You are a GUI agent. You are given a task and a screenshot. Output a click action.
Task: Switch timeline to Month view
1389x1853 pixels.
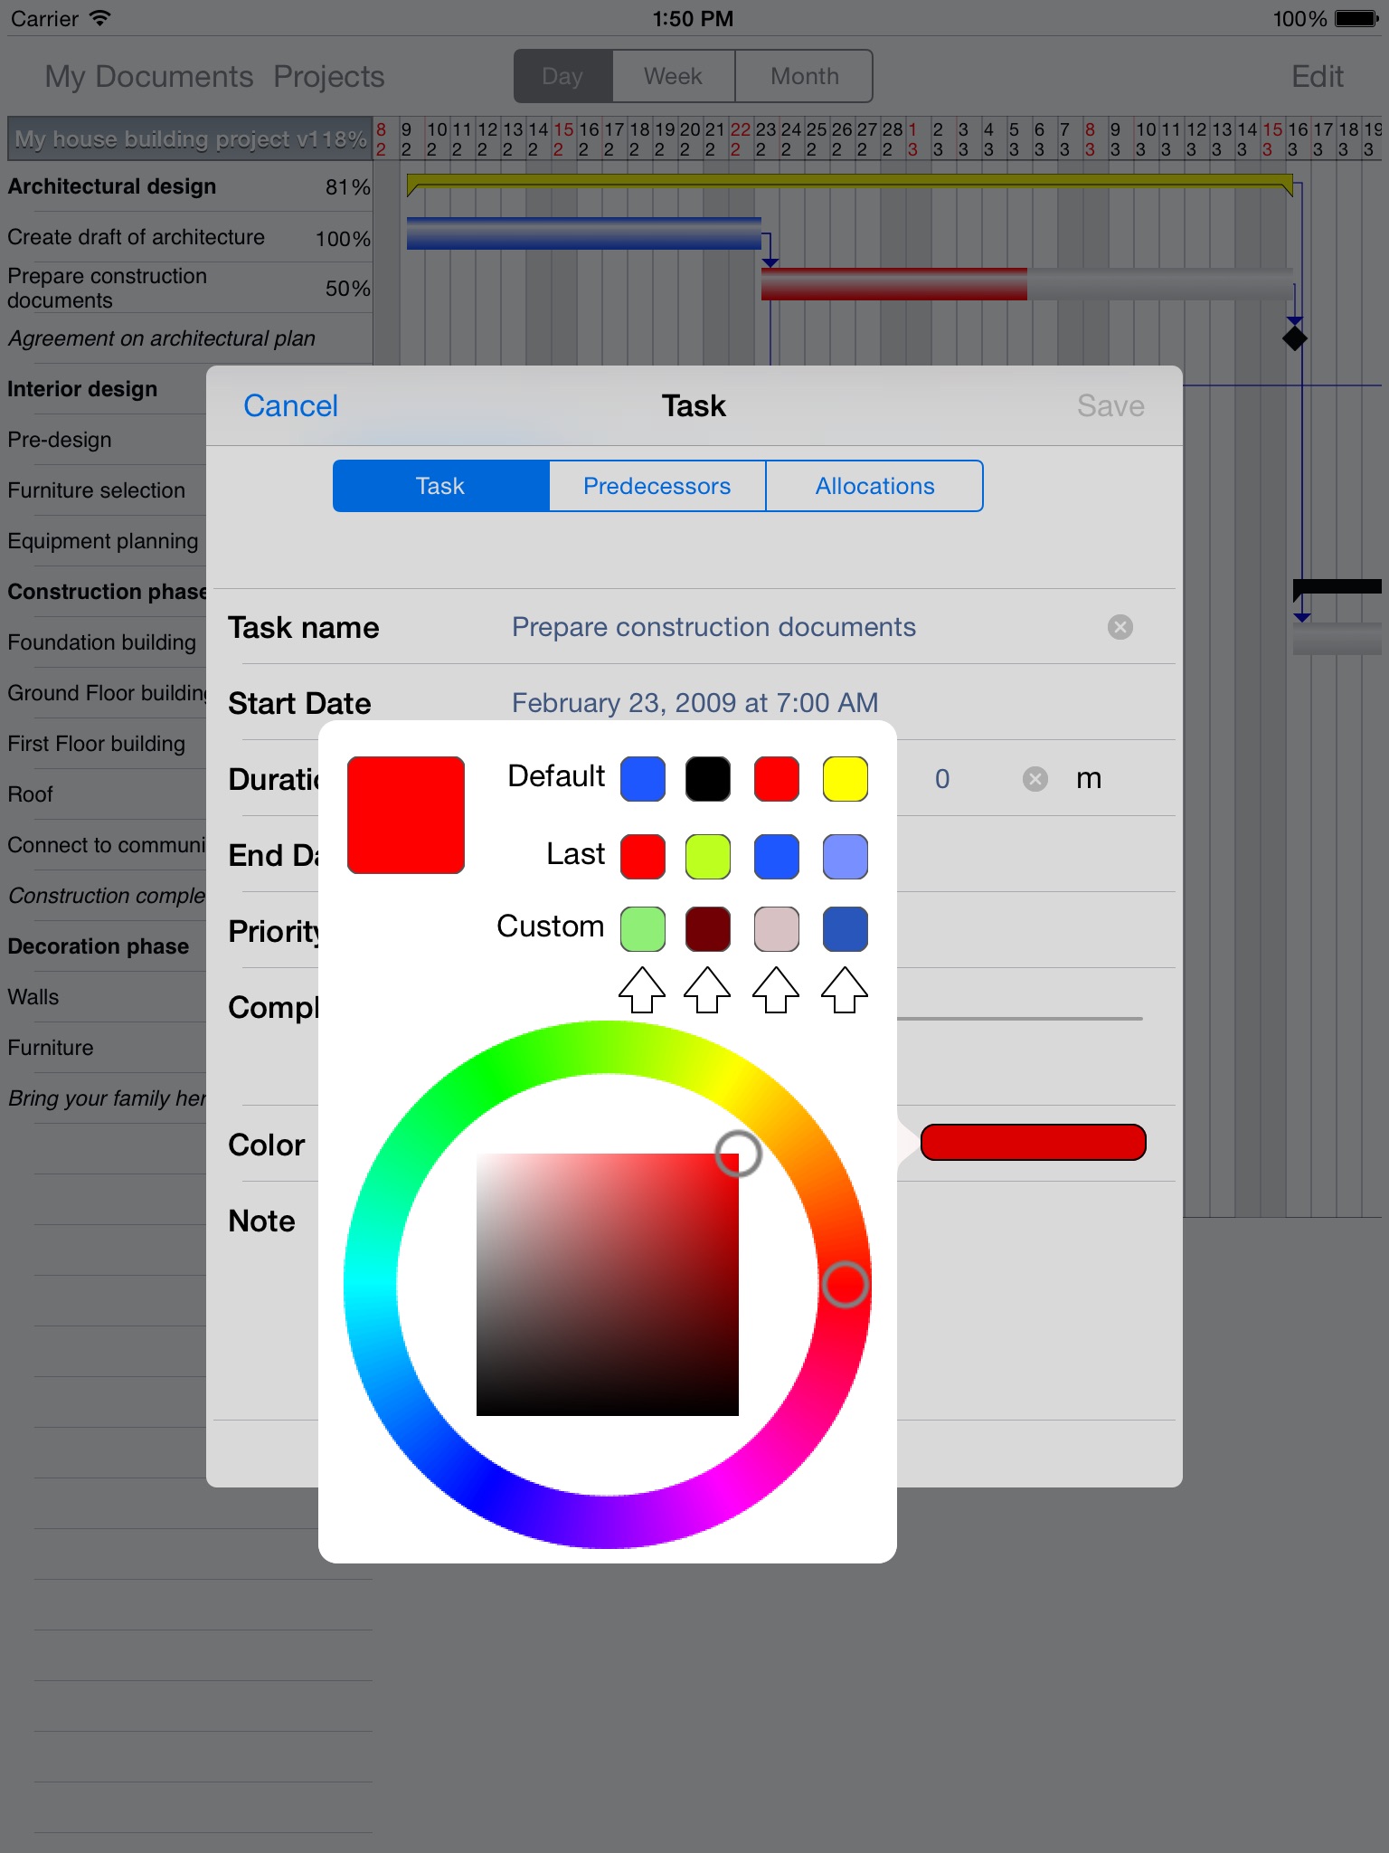tap(804, 76)
